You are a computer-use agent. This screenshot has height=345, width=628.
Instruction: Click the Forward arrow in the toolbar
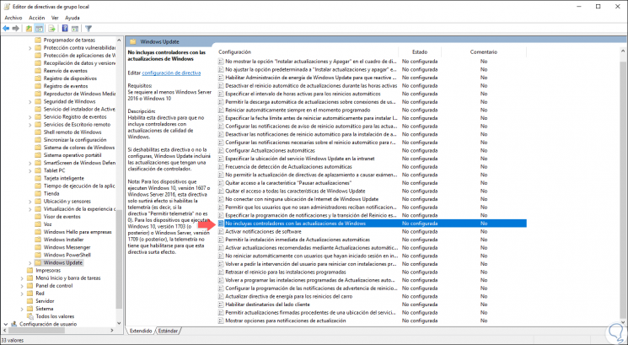(16, 29)
